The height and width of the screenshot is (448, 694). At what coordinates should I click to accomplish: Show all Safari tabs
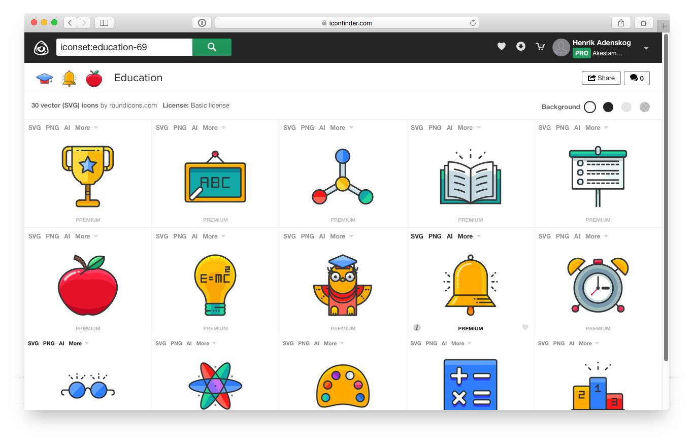[644, 23]
